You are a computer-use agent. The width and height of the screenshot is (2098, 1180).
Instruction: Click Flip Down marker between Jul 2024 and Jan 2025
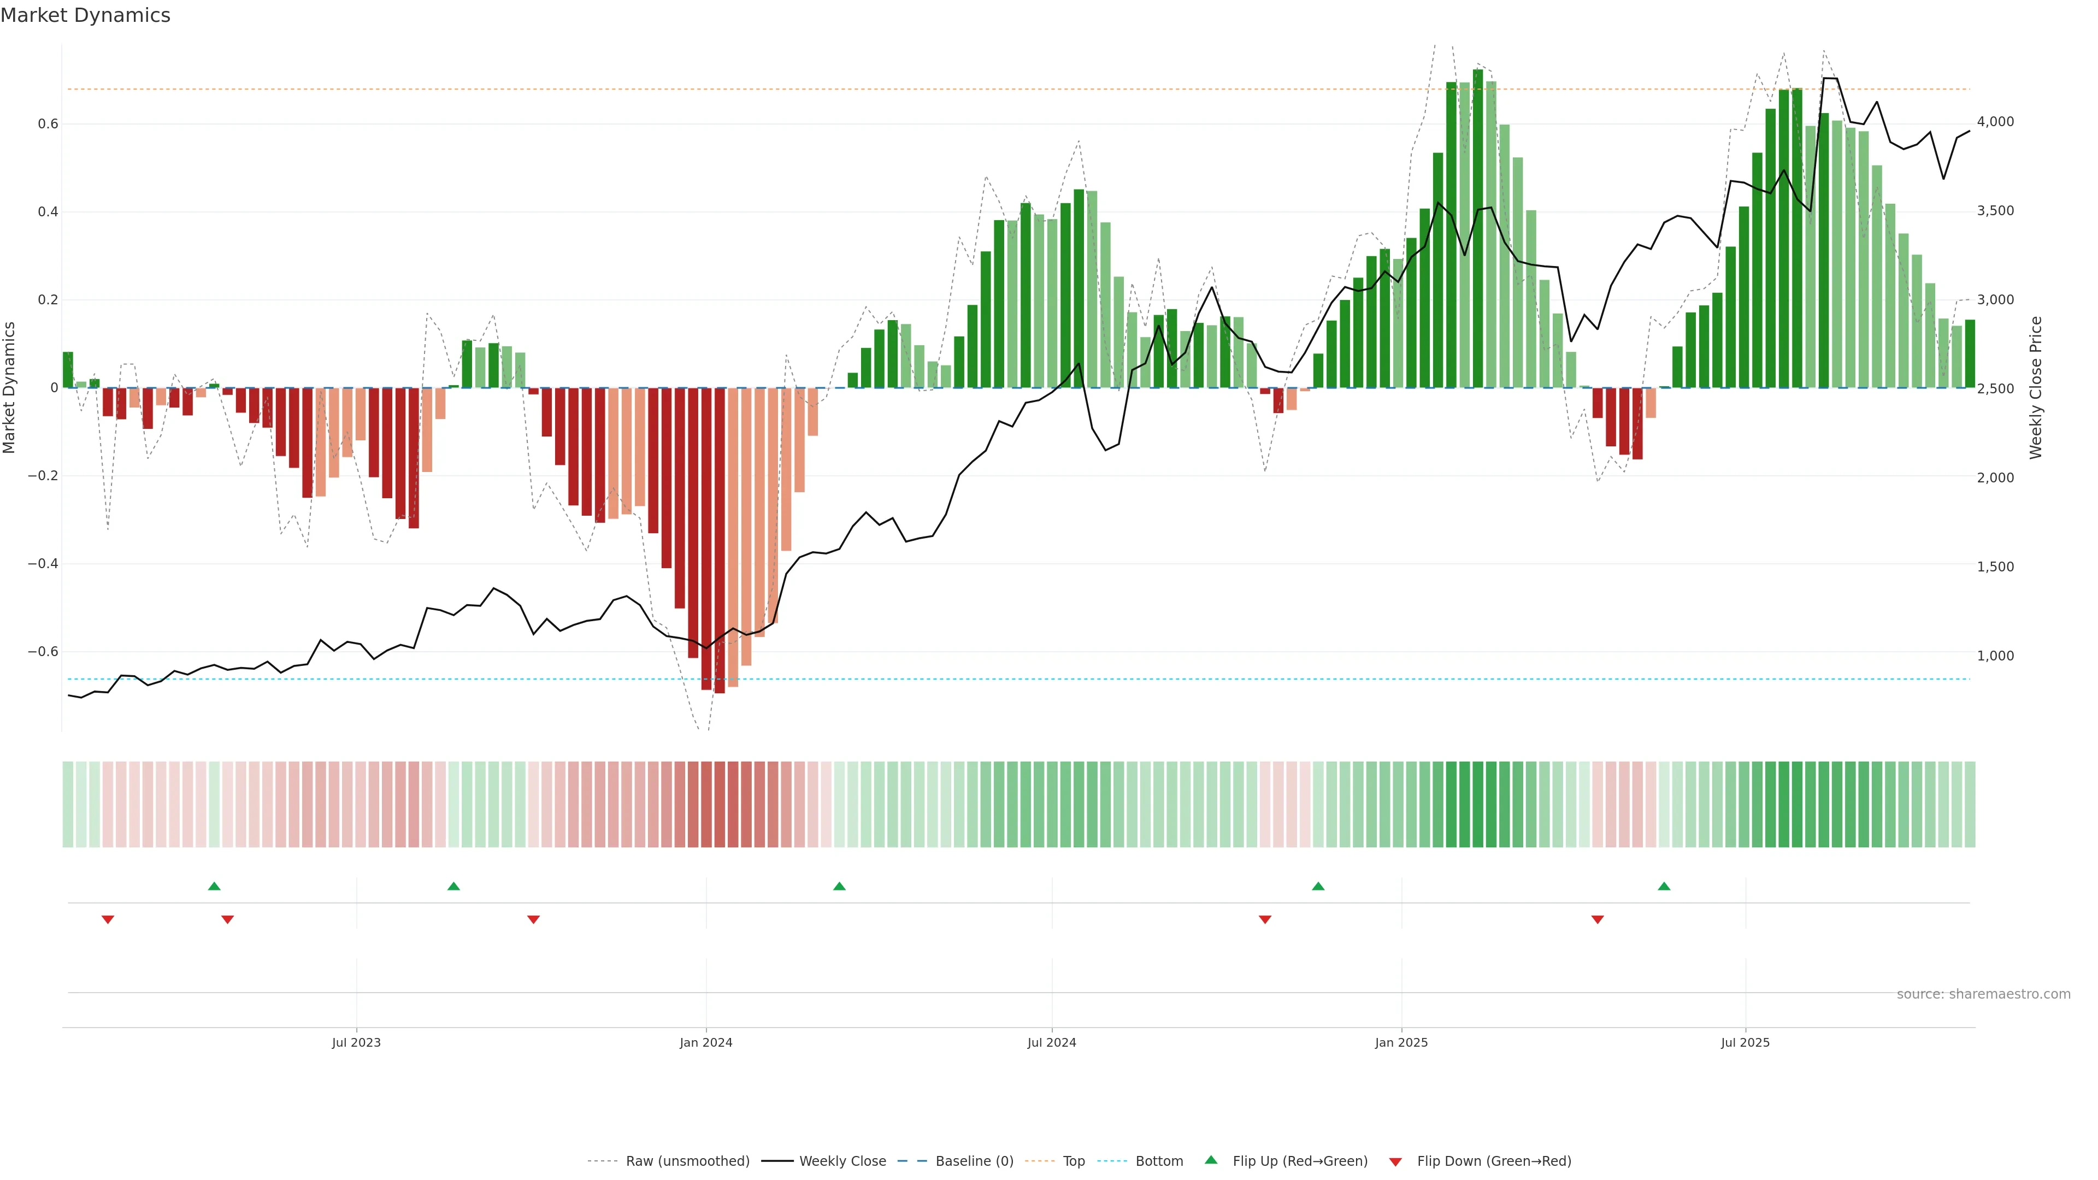point(1265,919)
